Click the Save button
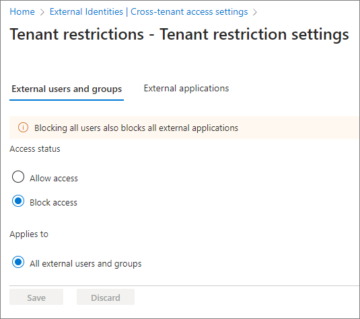Image resolution: width=360 pixels, height=319 pixels. click(x=36, y=297)
